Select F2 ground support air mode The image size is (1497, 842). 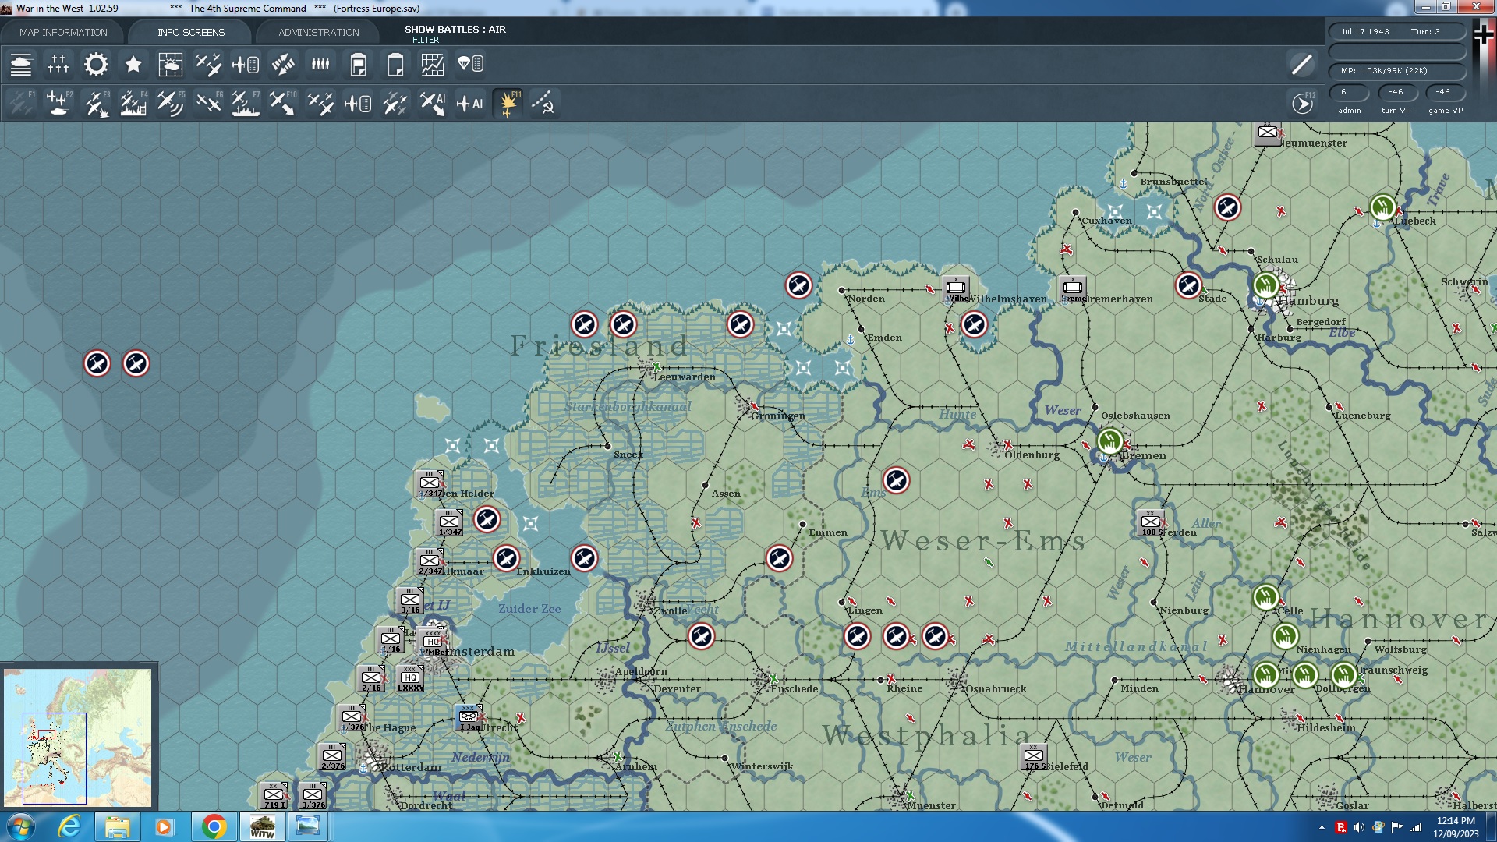58,103
